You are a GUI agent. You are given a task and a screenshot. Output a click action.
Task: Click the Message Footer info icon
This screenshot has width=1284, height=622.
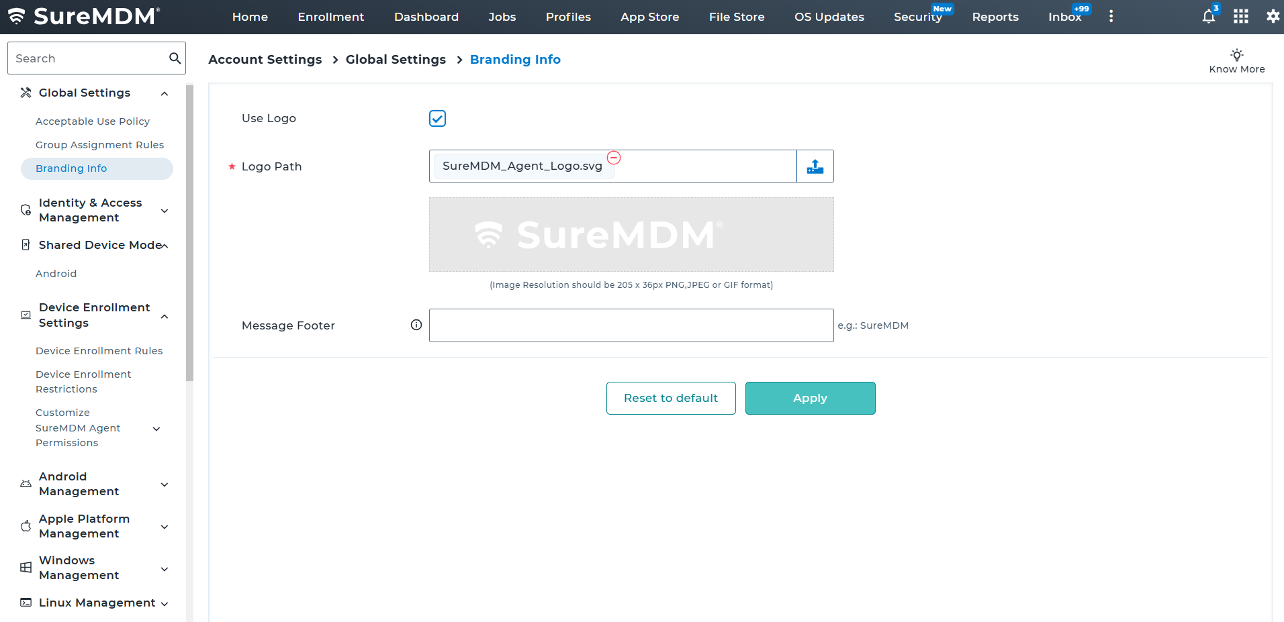click(x=416, y=325)
